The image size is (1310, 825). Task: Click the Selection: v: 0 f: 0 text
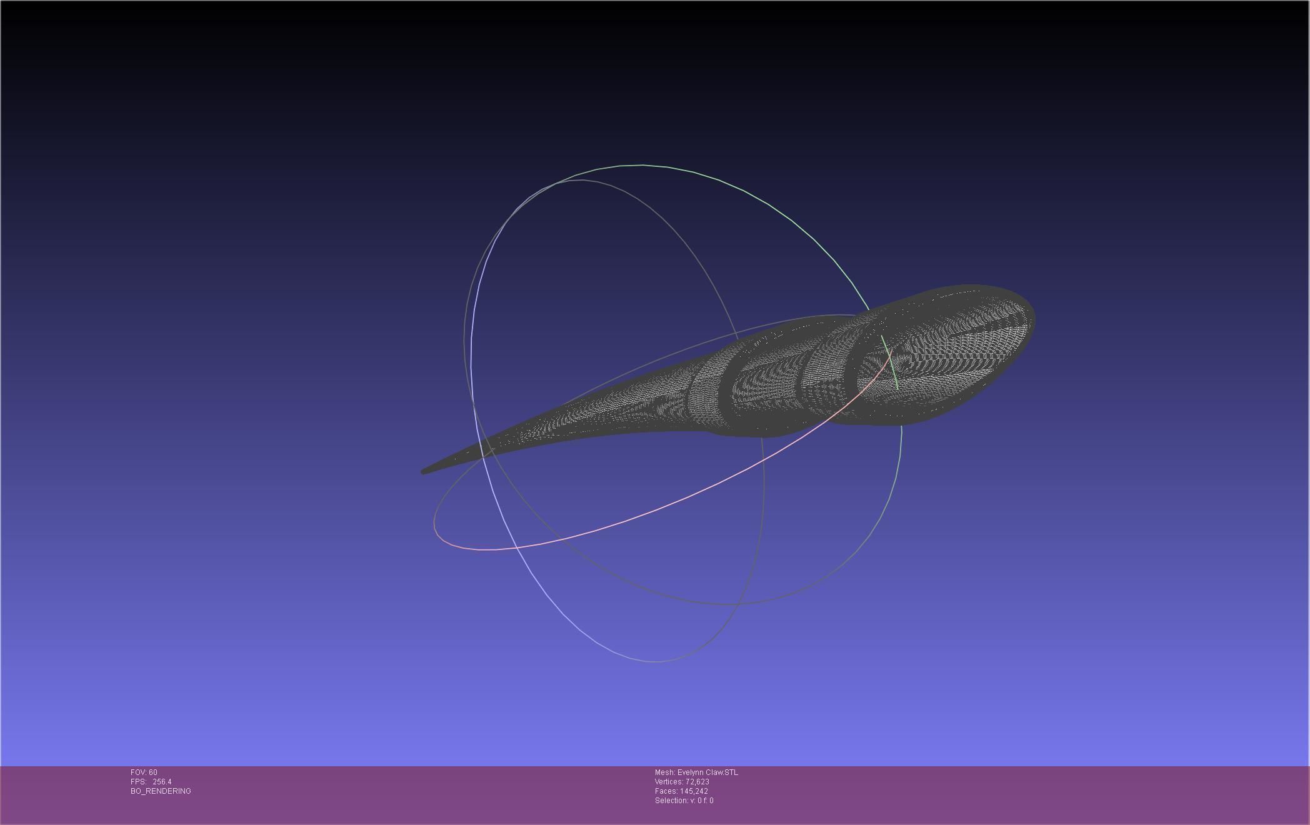684,801
